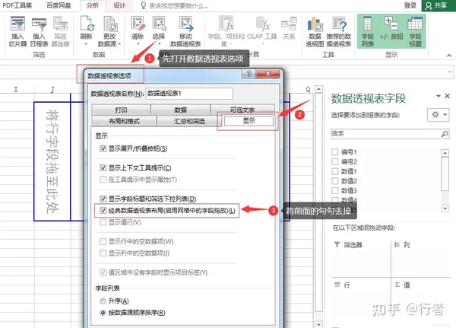Click the 字段、项目和集 (Fields, Items & Sets) icon
This screenshot has width=456, height=328.
[226, 24]
